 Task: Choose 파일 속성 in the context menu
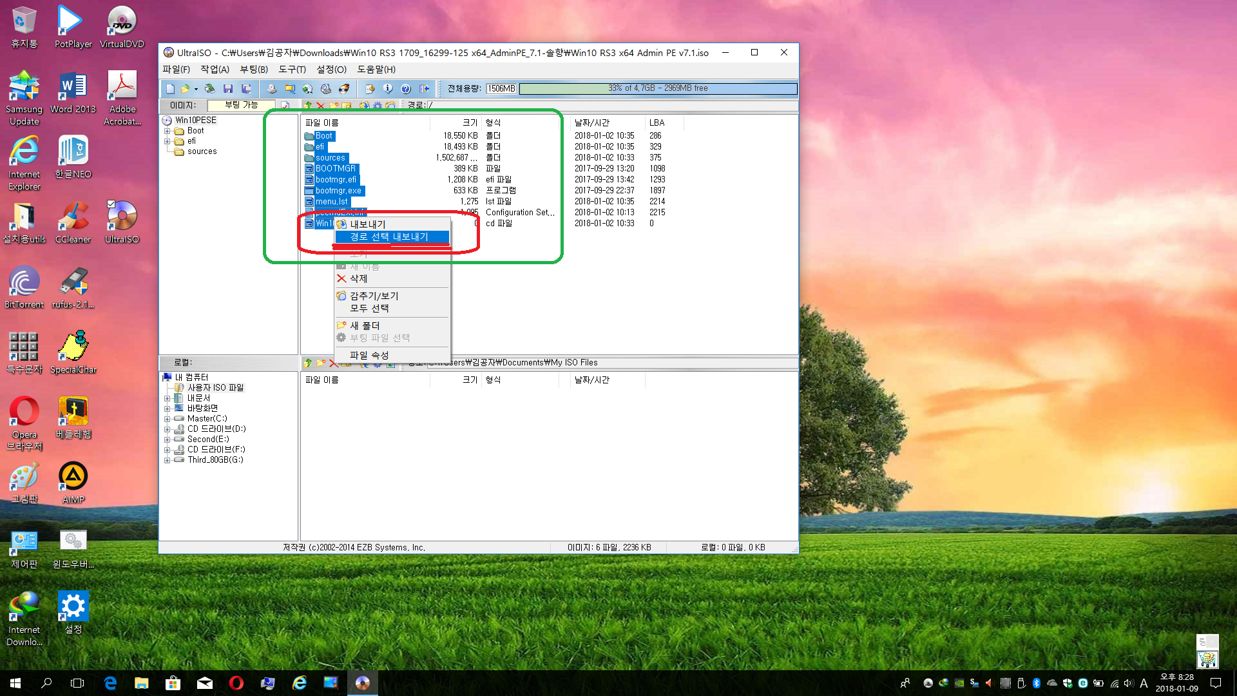(x=392, y=355)
